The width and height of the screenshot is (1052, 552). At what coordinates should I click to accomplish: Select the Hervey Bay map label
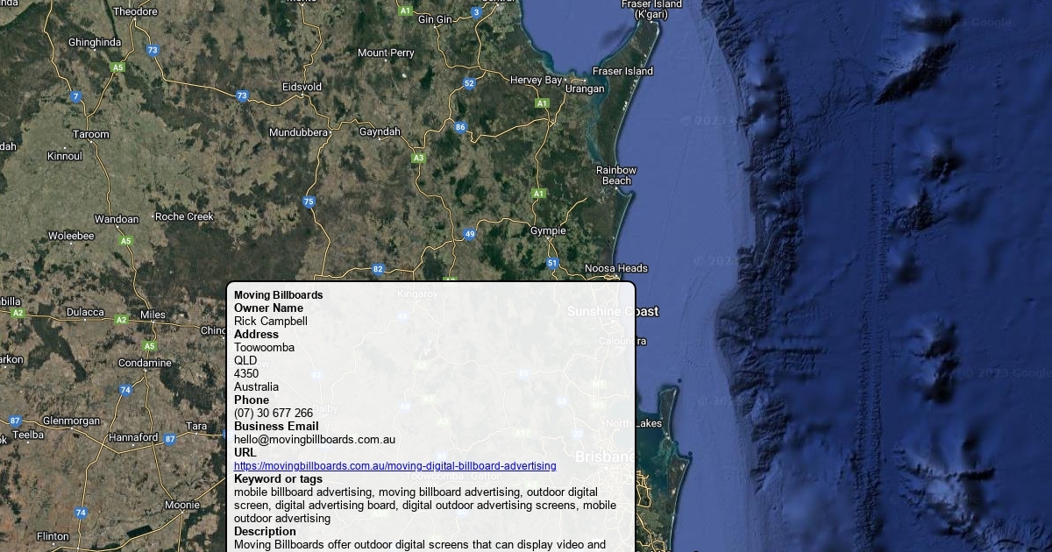click(536, 81)
